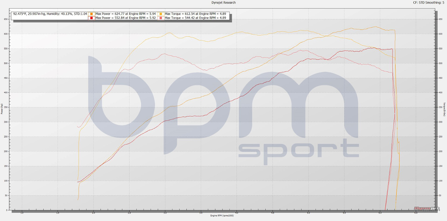Click the 'Torque (ft-lbs)' vertical axis label
Screen dimensions: 447x221
[444, 109]
